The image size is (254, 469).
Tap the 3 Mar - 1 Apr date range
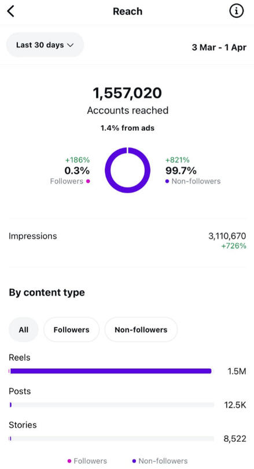pos(219,47)
